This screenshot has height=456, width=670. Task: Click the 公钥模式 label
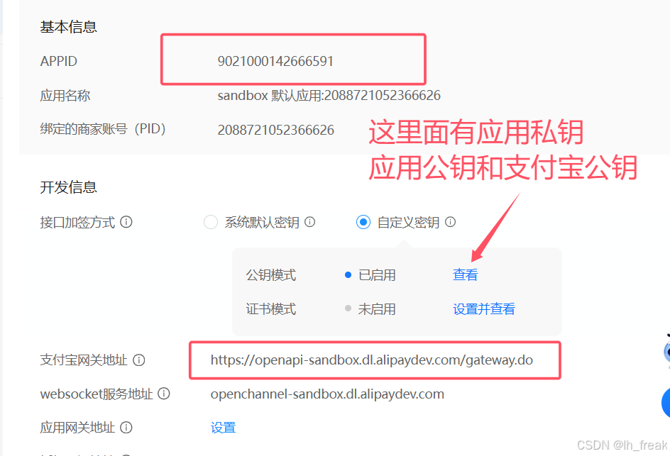[x=271, y=275]
